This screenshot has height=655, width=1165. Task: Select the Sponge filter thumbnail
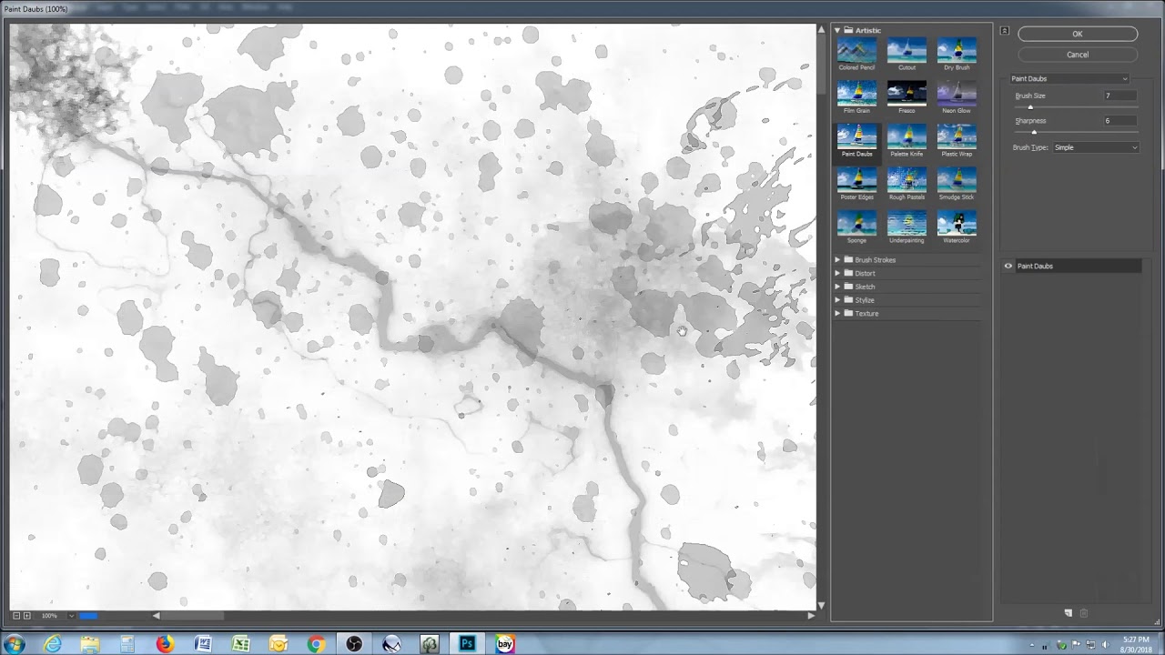(856, 223)
